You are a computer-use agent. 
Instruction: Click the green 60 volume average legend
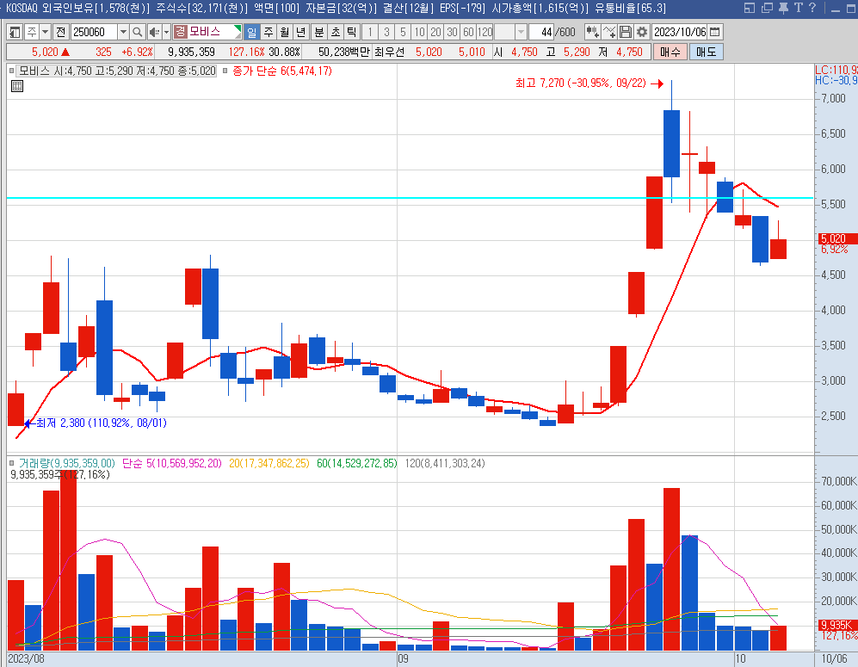pyautogui.click(x=357, y=463)
